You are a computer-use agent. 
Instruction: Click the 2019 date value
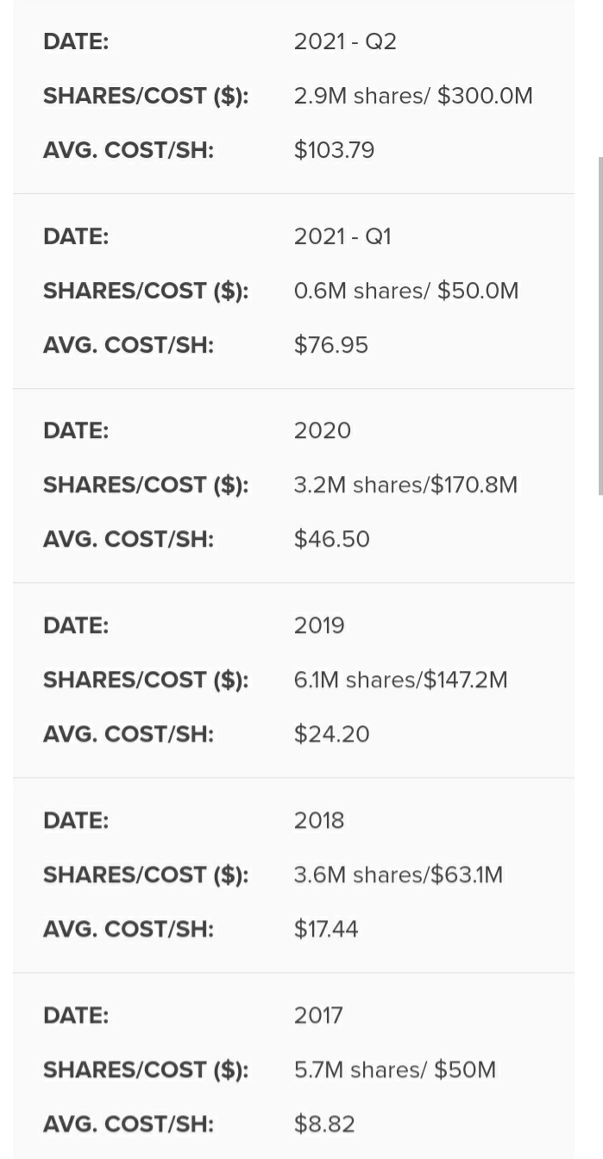click(319, 625)
